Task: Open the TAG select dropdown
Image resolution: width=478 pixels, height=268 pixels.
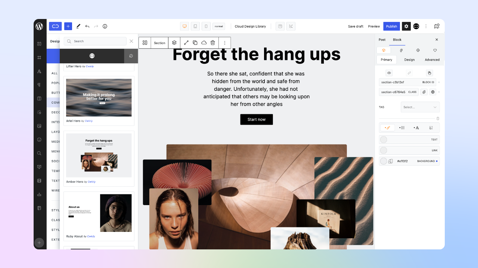Action: click(x=420, y=107)
